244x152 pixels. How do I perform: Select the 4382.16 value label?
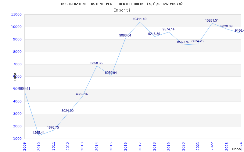pyautogui.click(x=82, y=94)
